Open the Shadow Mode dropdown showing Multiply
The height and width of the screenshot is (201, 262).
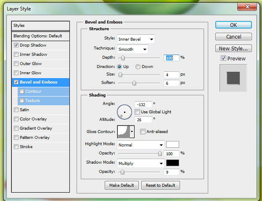tap(140, 163)
